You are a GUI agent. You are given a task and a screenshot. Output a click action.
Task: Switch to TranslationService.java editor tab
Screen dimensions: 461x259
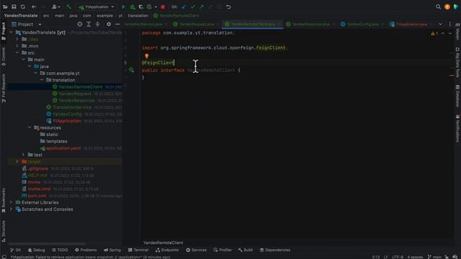click(x=146, y=24)
